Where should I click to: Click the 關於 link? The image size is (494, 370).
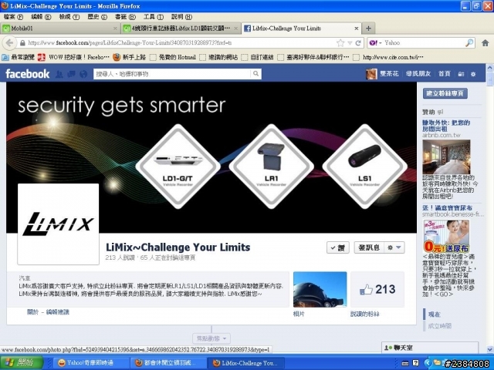click(x=32, y=311)
